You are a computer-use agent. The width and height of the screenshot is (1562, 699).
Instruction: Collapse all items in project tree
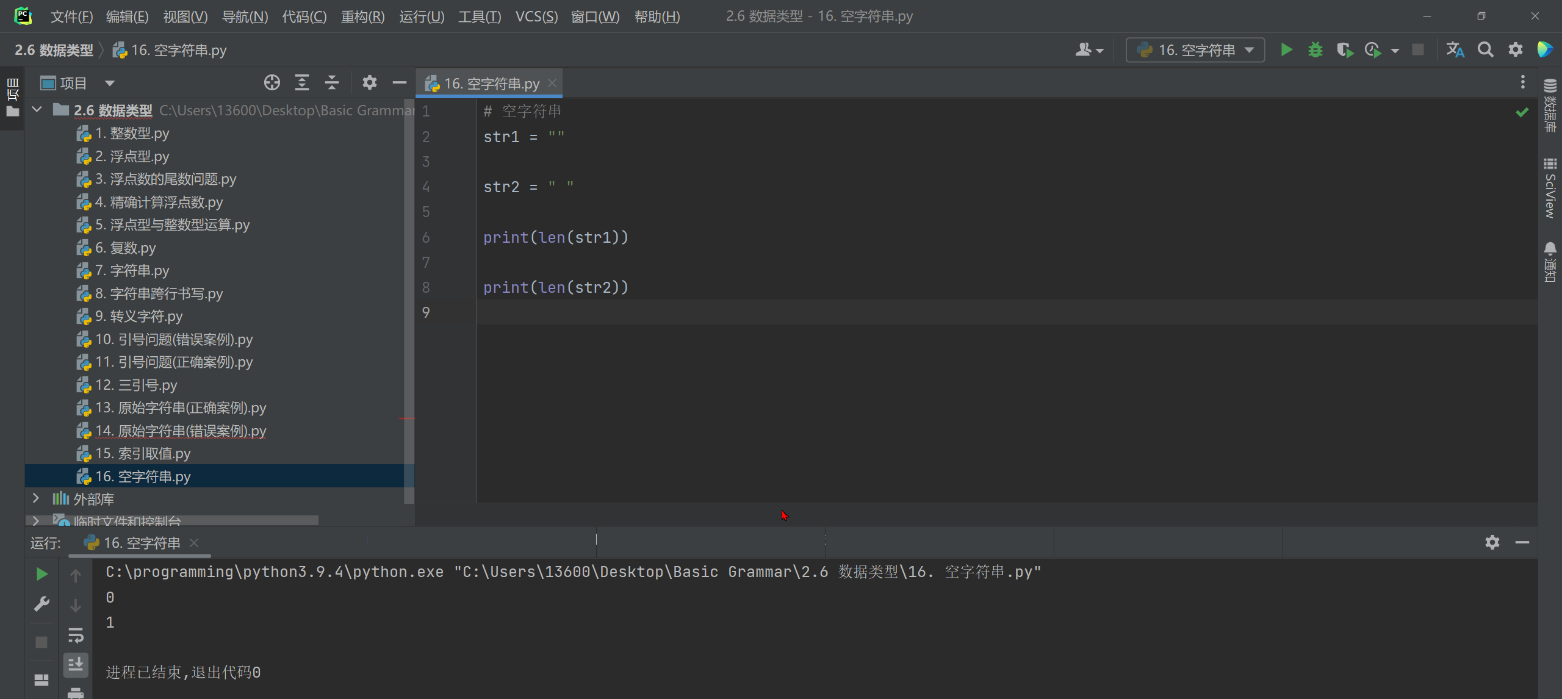[x=332, y=82]
